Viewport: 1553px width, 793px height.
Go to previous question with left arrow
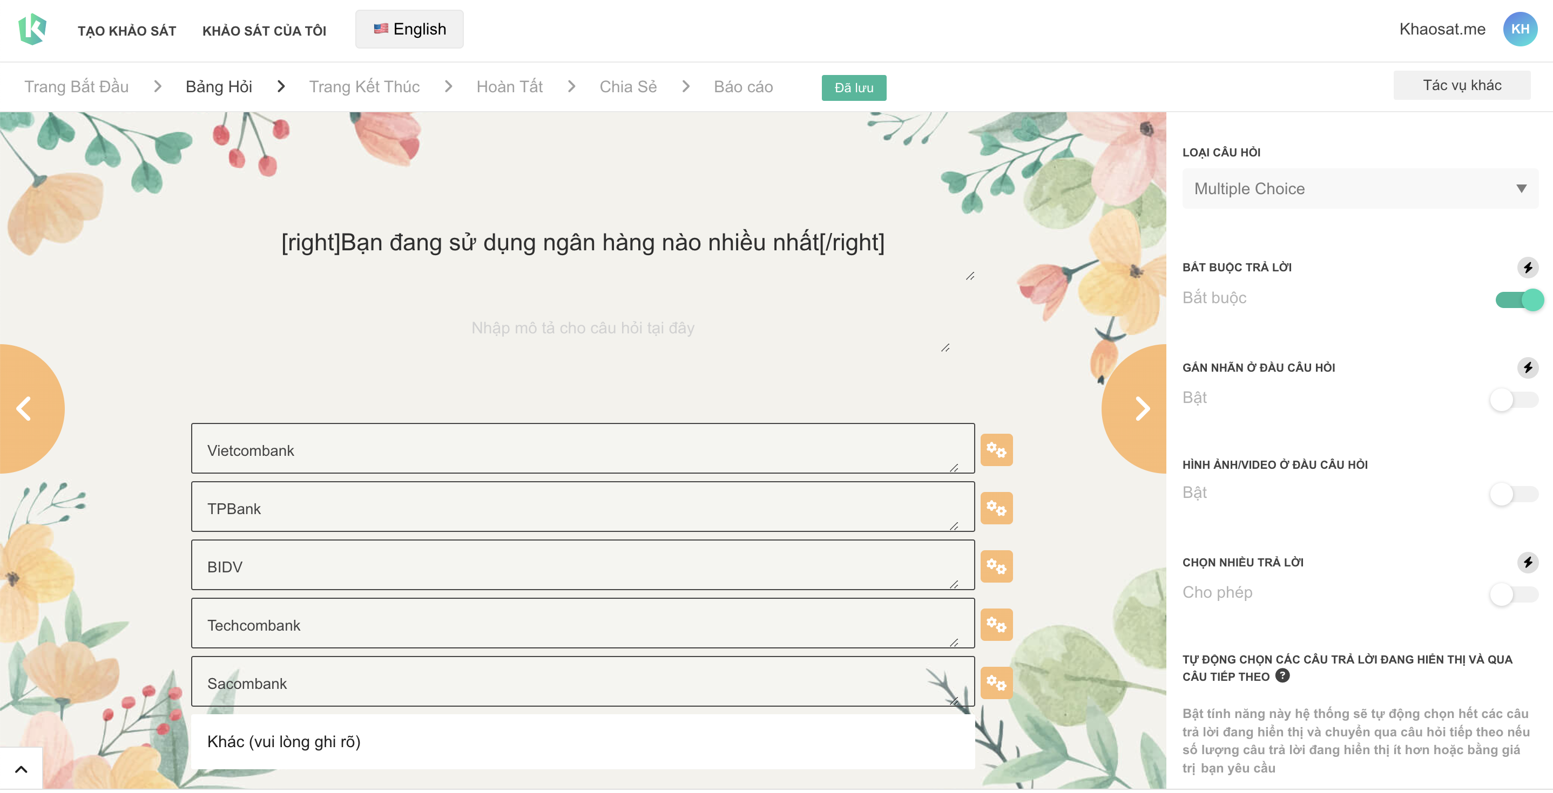(x=24, y=409)
